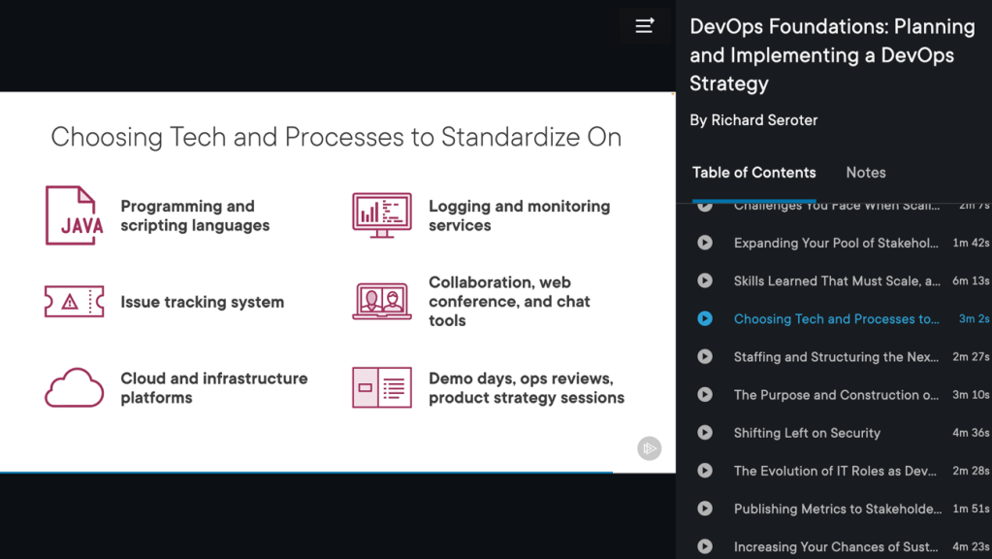992x559 pixels.
Task: Play icon for 'Increasing Your Chances' clip
Action: 705,546
